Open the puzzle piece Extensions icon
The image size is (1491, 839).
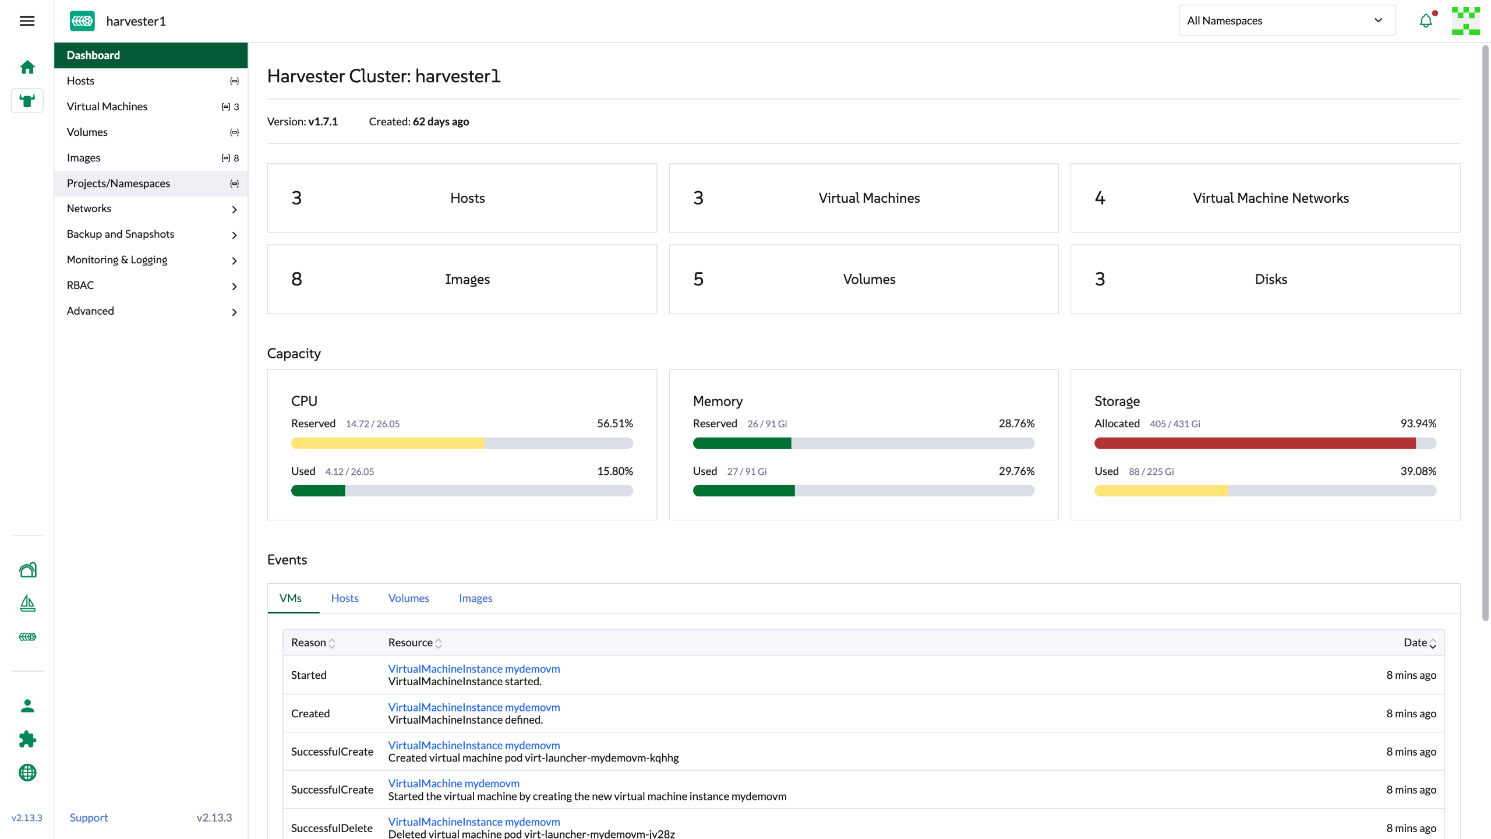pos(27,739)
